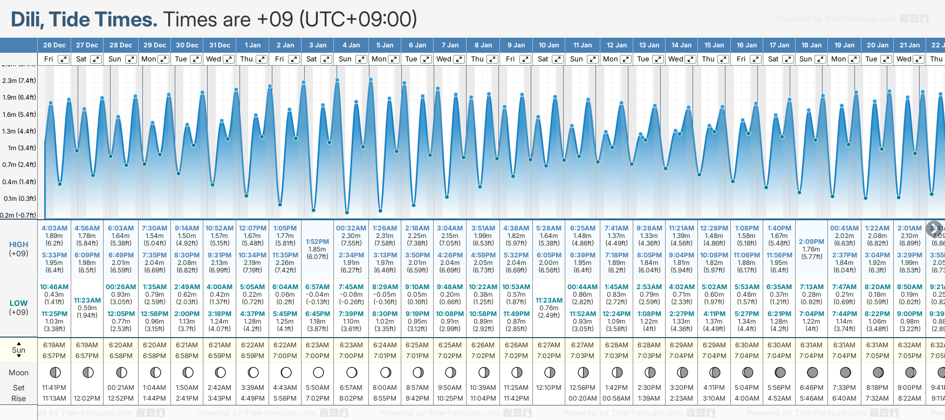Image resolution: width=945 pixels, height=420 pixels.
Task: Click the 1:52PM high tide on 3 Jan
Action: coord(317,242)
